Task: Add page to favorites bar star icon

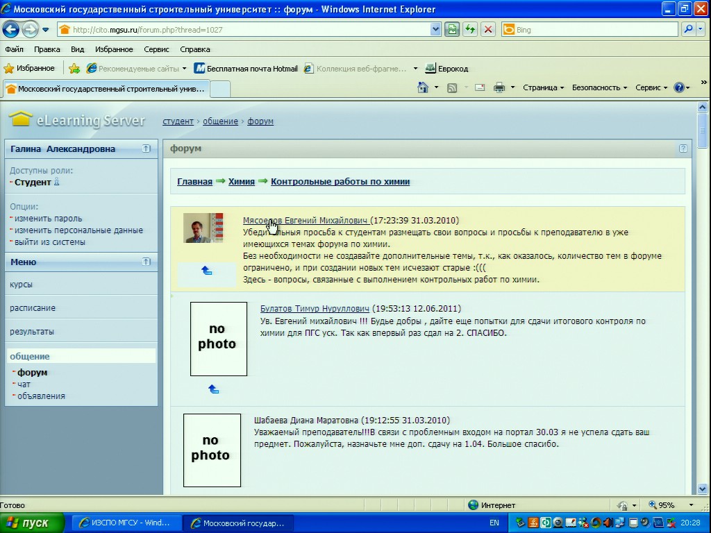Action: [x=74, y=69]
